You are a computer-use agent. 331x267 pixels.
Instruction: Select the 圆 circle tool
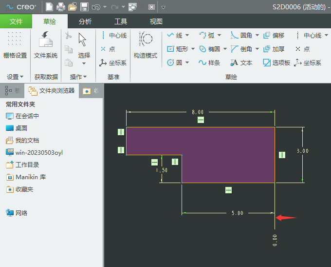tap(174, 62)
